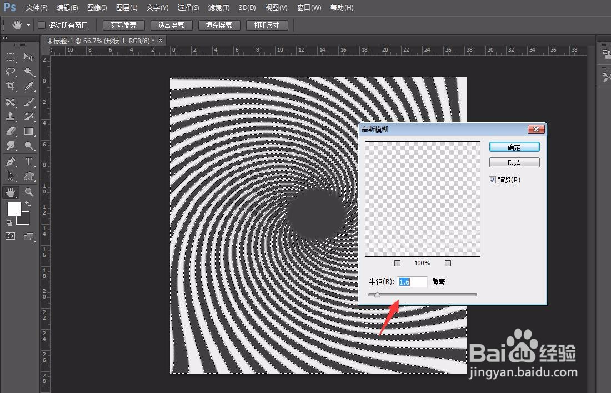Select the Smudge tool

click(11, 146)
